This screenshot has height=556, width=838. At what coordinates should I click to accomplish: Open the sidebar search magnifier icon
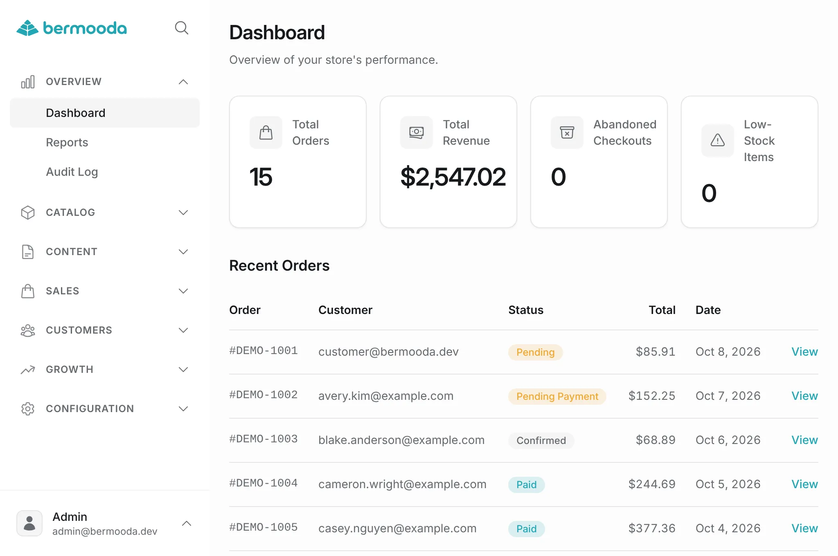pyautogui.click(x=182, y=28)
